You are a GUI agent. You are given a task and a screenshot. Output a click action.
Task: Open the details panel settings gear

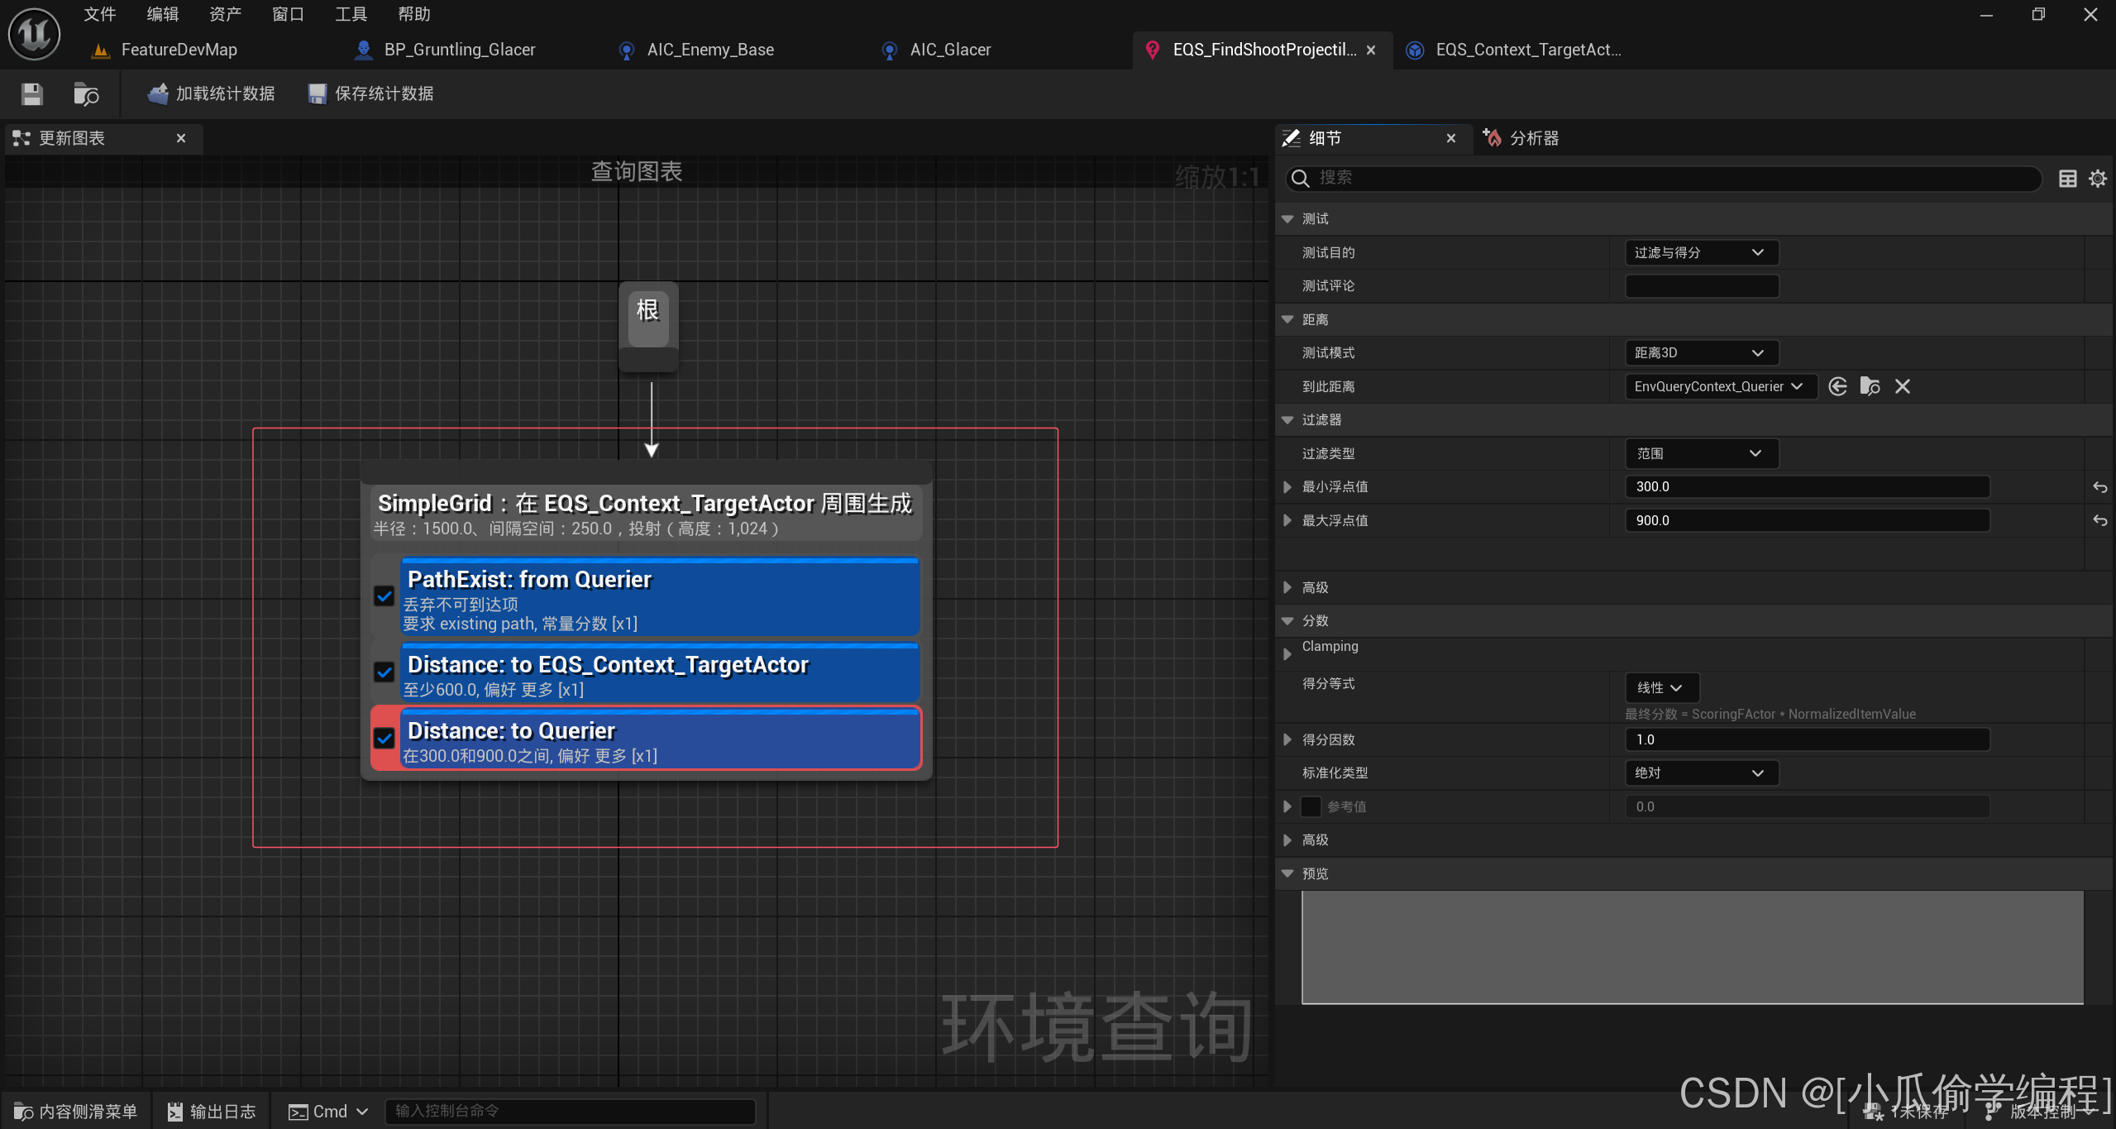tap(2098, 179)
